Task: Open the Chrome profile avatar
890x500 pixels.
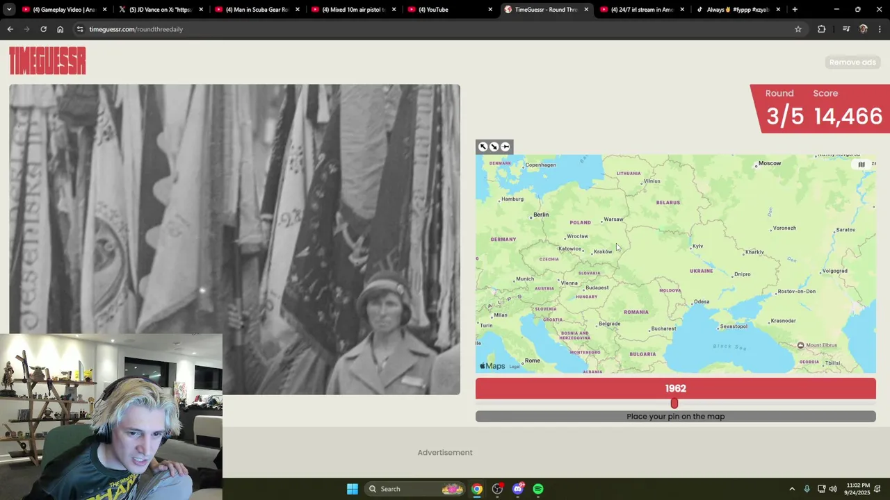Action: [x=864, y=29]
